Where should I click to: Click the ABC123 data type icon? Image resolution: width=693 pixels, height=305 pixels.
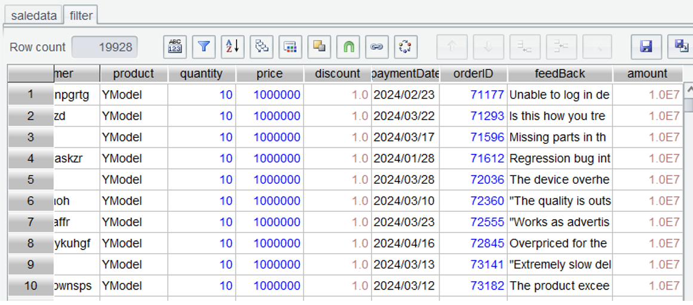click(175, 47)
